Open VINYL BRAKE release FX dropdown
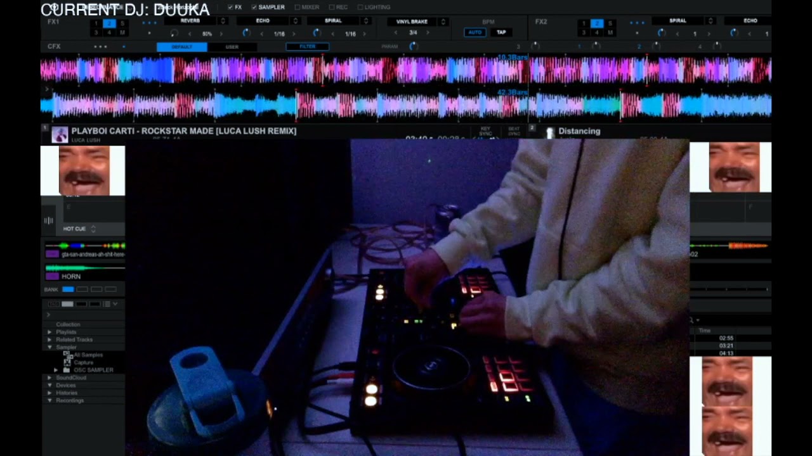The height and width of the screenshot is (456, 812). (443, 22)
